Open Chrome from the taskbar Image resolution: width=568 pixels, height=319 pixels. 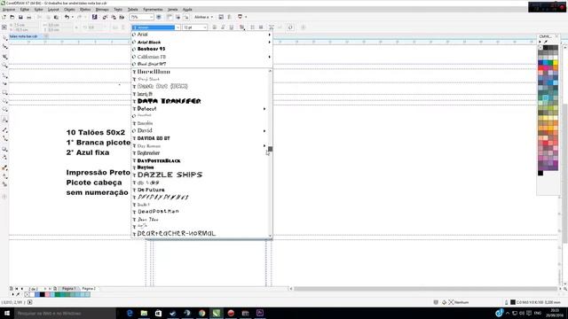tap(201, 313)
